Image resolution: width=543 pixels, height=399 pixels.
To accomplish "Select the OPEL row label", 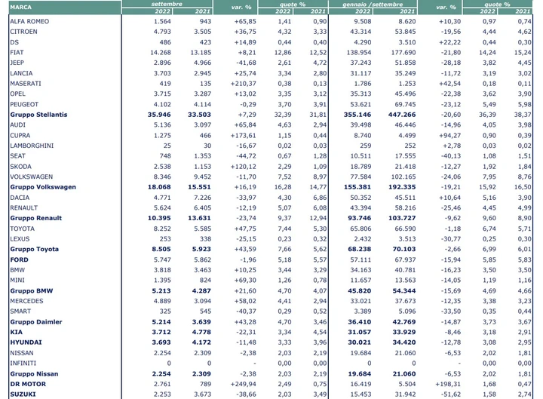I will click(17, 94).
